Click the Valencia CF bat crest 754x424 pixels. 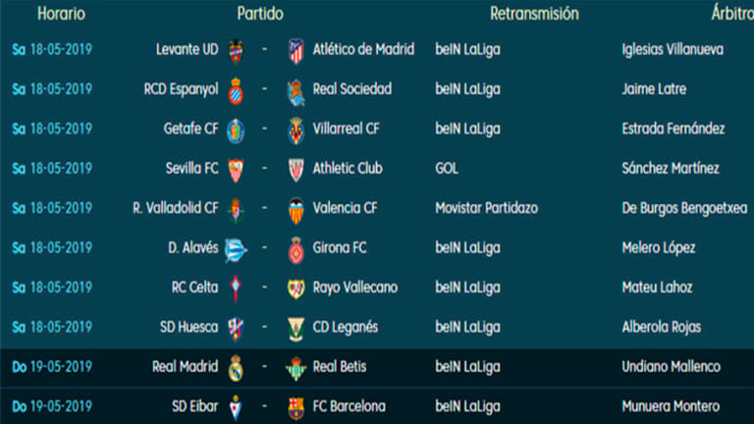pyautogui.click(x=296, y=209)
